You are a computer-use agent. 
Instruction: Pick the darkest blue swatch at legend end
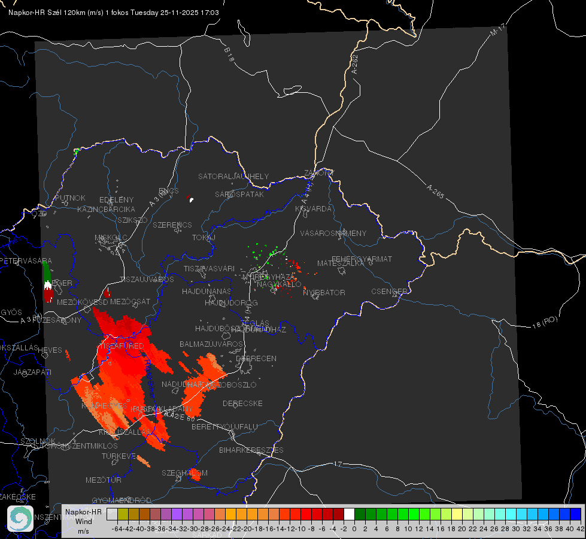576,514
